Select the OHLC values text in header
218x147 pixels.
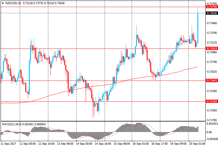tap(44, 3)
